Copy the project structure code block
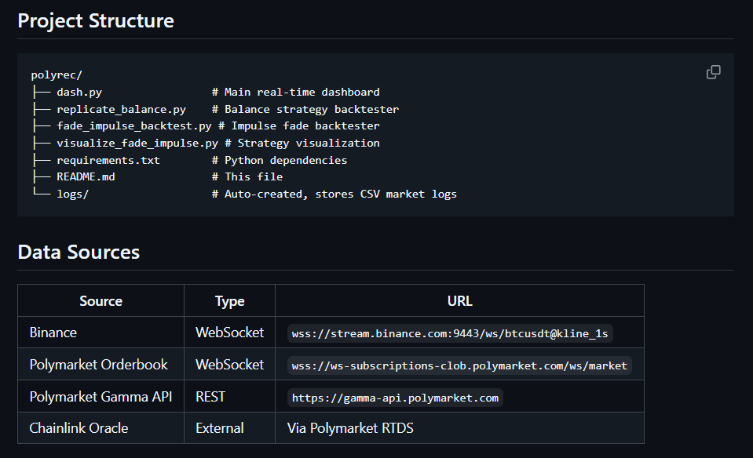The width and height of the screenshot is (753, 458). click(713, 72)
